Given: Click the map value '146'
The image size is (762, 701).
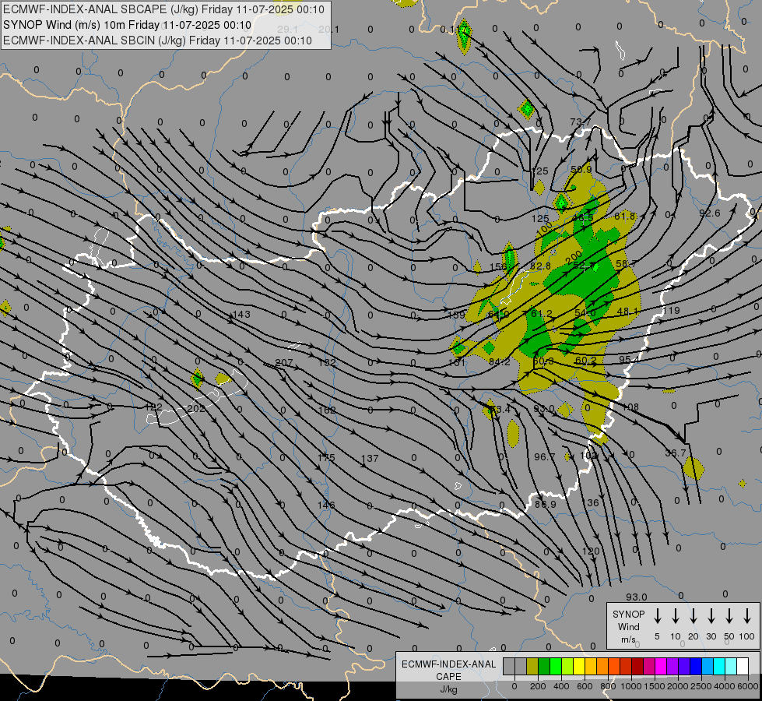Looking at the screenshot, I should pyautogui.click(x=326, y=505).
